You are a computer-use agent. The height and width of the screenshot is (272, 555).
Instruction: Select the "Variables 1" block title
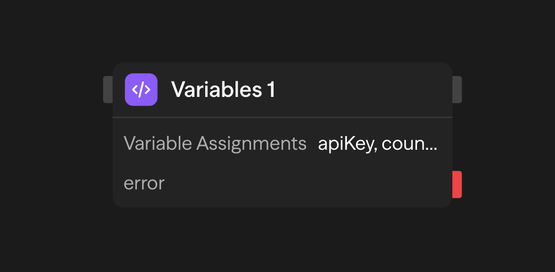pos(223,89)
